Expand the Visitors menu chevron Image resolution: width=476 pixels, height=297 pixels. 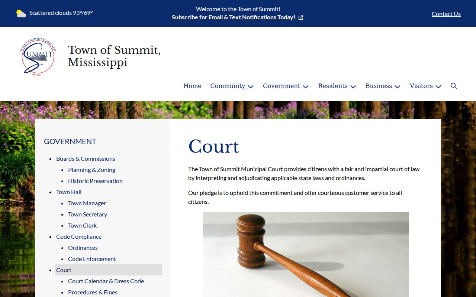(x=438, y=87)
